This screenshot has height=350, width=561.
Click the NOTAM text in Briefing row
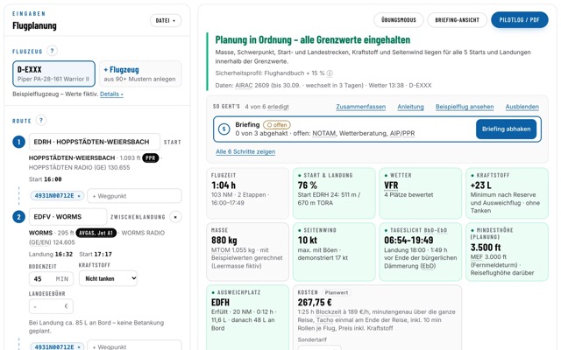point(324,134)
